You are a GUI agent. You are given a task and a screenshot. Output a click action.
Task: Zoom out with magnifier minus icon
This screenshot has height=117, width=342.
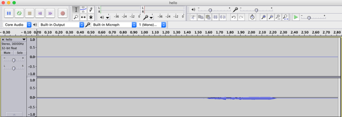pos(271,17)
